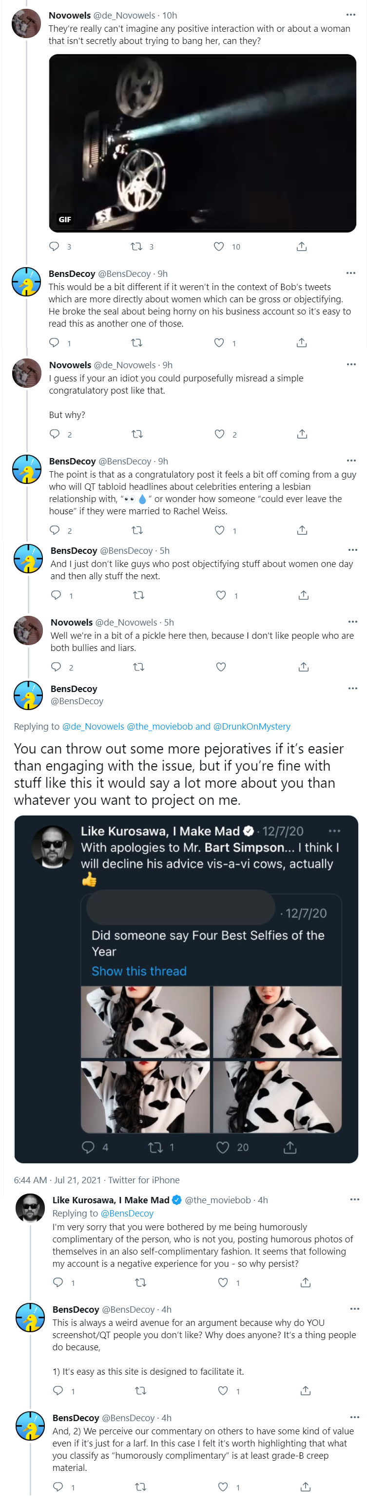Retweet BensDecoy's 'grade-B creep material' tweet

point(140,1487)
